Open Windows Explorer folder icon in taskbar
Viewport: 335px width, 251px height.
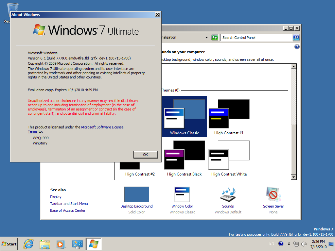44,244
